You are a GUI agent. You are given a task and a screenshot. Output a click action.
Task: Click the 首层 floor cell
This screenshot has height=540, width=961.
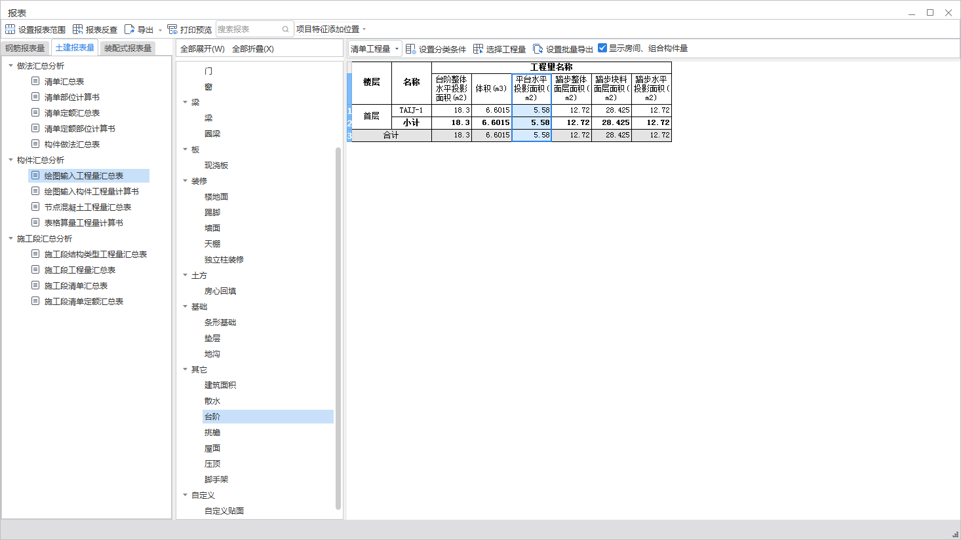click(372, 117)
